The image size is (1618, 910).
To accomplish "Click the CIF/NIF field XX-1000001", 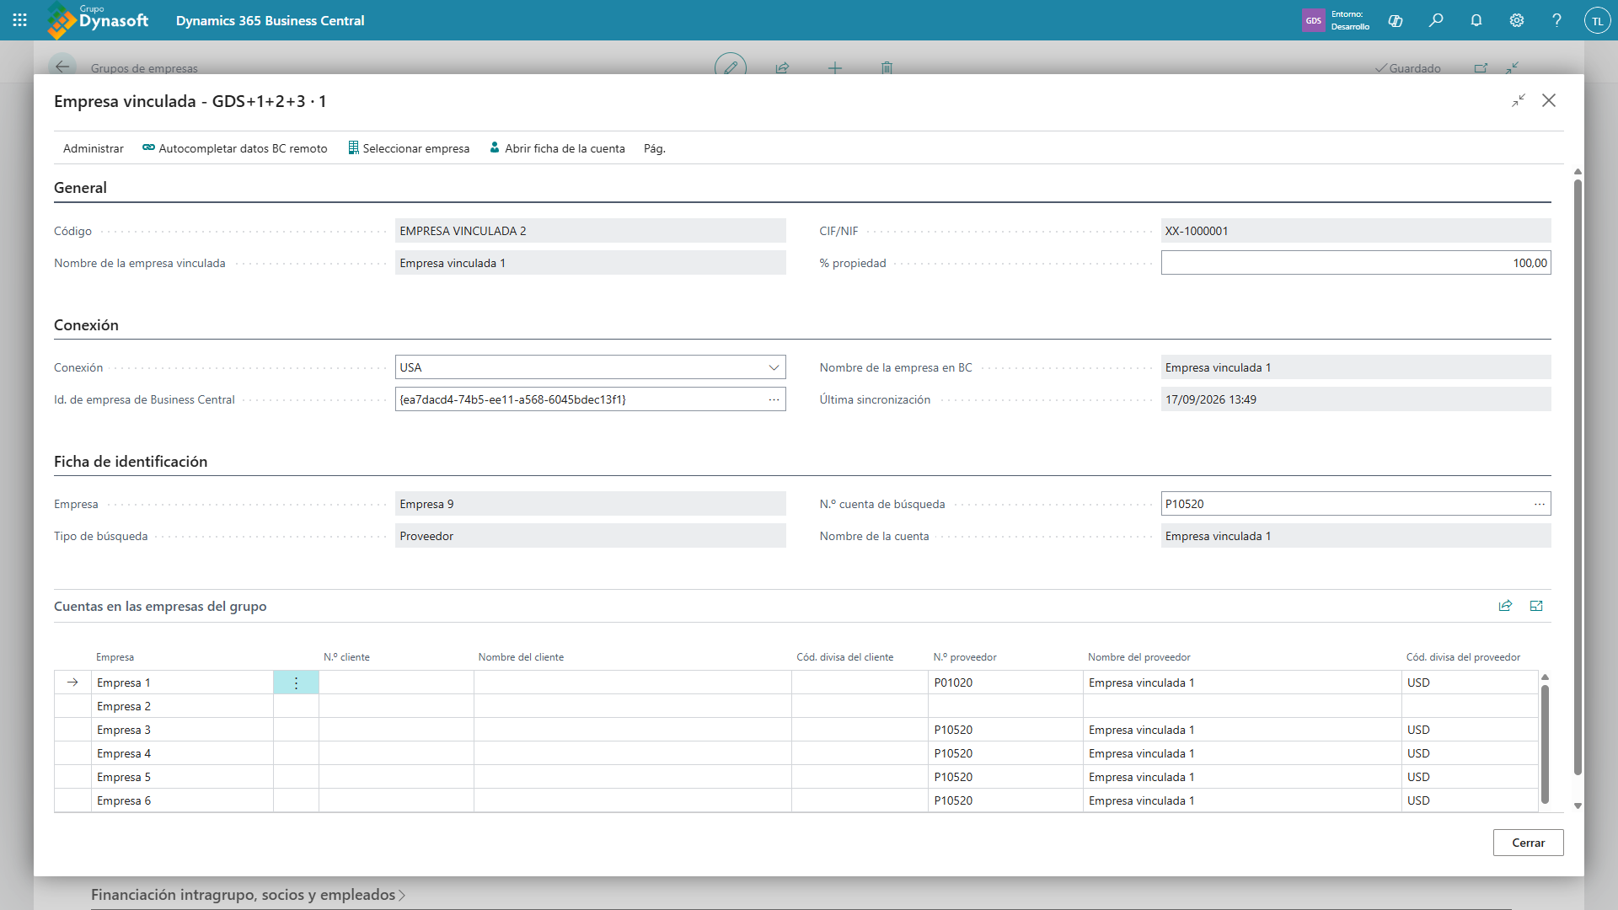I will 1355,231.
